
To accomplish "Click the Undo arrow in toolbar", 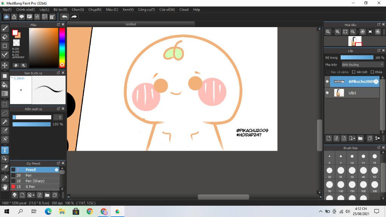I will click(64, 17).
